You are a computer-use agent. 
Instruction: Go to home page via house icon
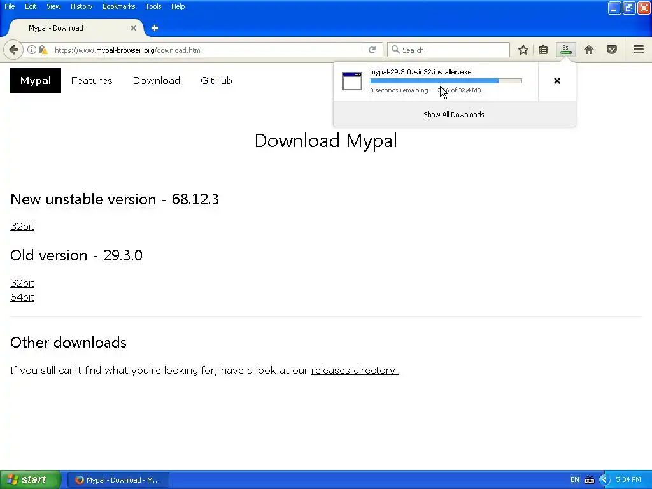coord(589,50)
